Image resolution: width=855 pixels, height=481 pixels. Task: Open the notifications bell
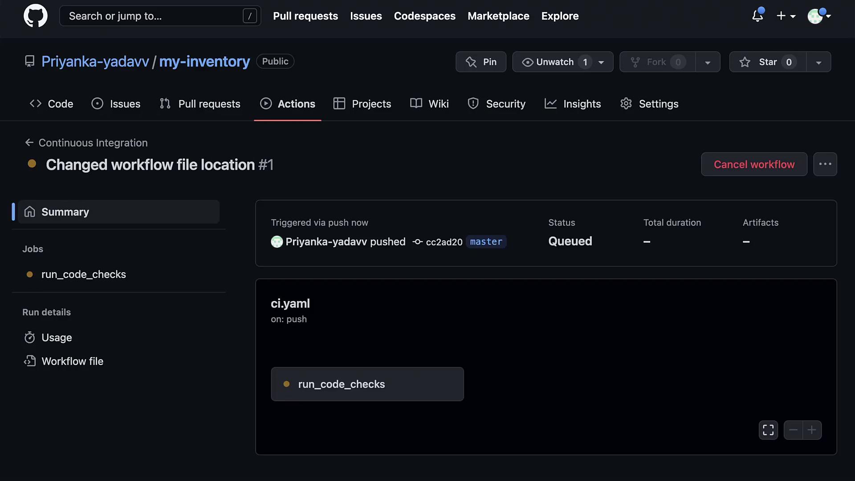757,16
